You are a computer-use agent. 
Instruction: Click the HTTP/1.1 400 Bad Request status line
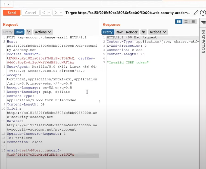point(132,37)
